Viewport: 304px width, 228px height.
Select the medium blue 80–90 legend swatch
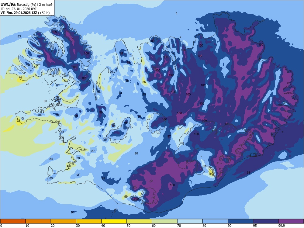[x=215, y=221]
